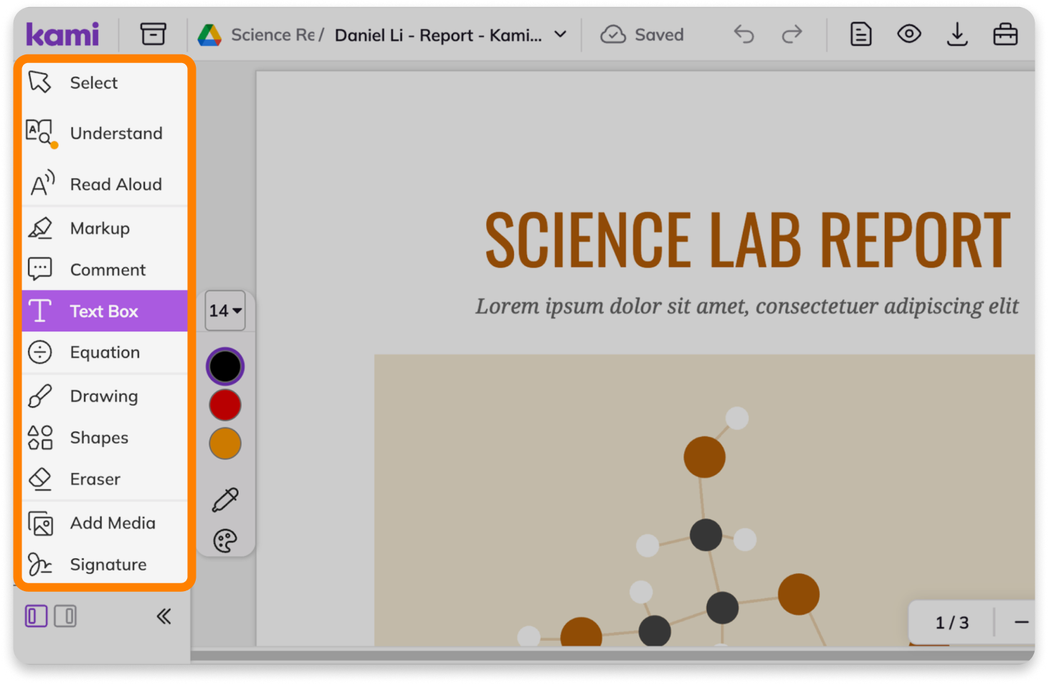Open the archive box icon in top bar

[x=153, y=34]
